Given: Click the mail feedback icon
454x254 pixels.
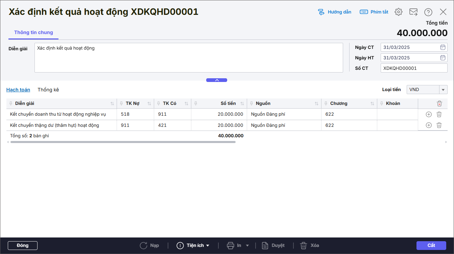Looking at the screenshot, I should coord(413,12).
